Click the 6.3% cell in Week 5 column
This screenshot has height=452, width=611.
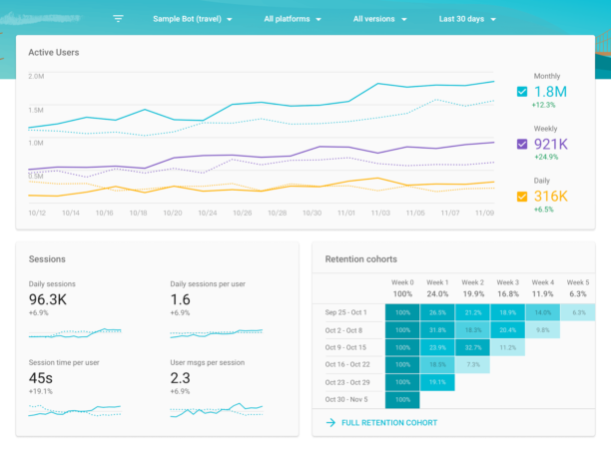click(x=577, y=312)
